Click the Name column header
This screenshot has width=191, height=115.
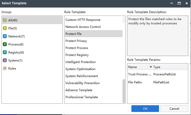pos(133,67)
